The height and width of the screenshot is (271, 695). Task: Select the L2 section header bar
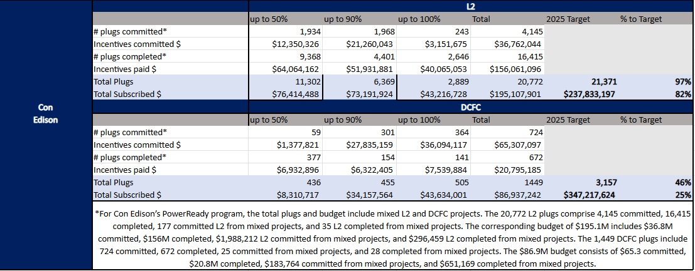(x=392, y=6)
